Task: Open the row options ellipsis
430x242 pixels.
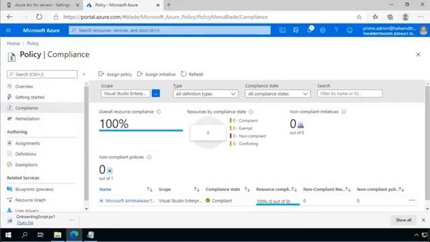Action: pyautogui.click(x=412, y=200)
